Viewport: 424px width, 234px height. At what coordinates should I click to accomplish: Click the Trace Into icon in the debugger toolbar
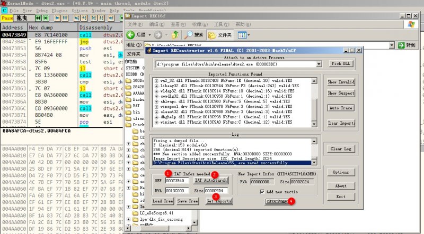tap(94, 18)
